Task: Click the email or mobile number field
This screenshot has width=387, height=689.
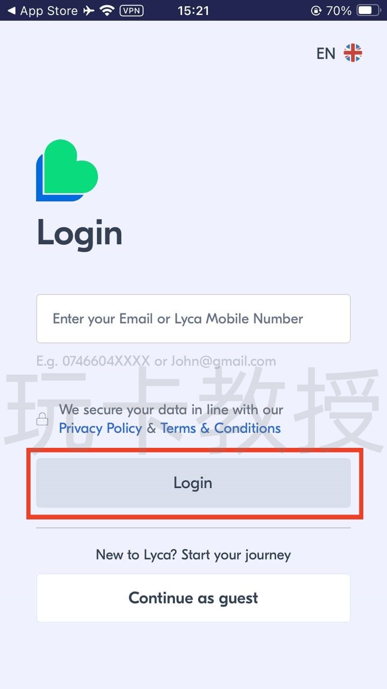Action: click(x=193, y=319)
